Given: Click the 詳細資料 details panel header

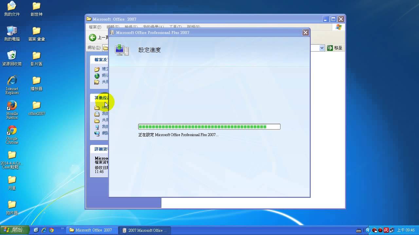Looking at the screenshot, I should tap(100, 149).
